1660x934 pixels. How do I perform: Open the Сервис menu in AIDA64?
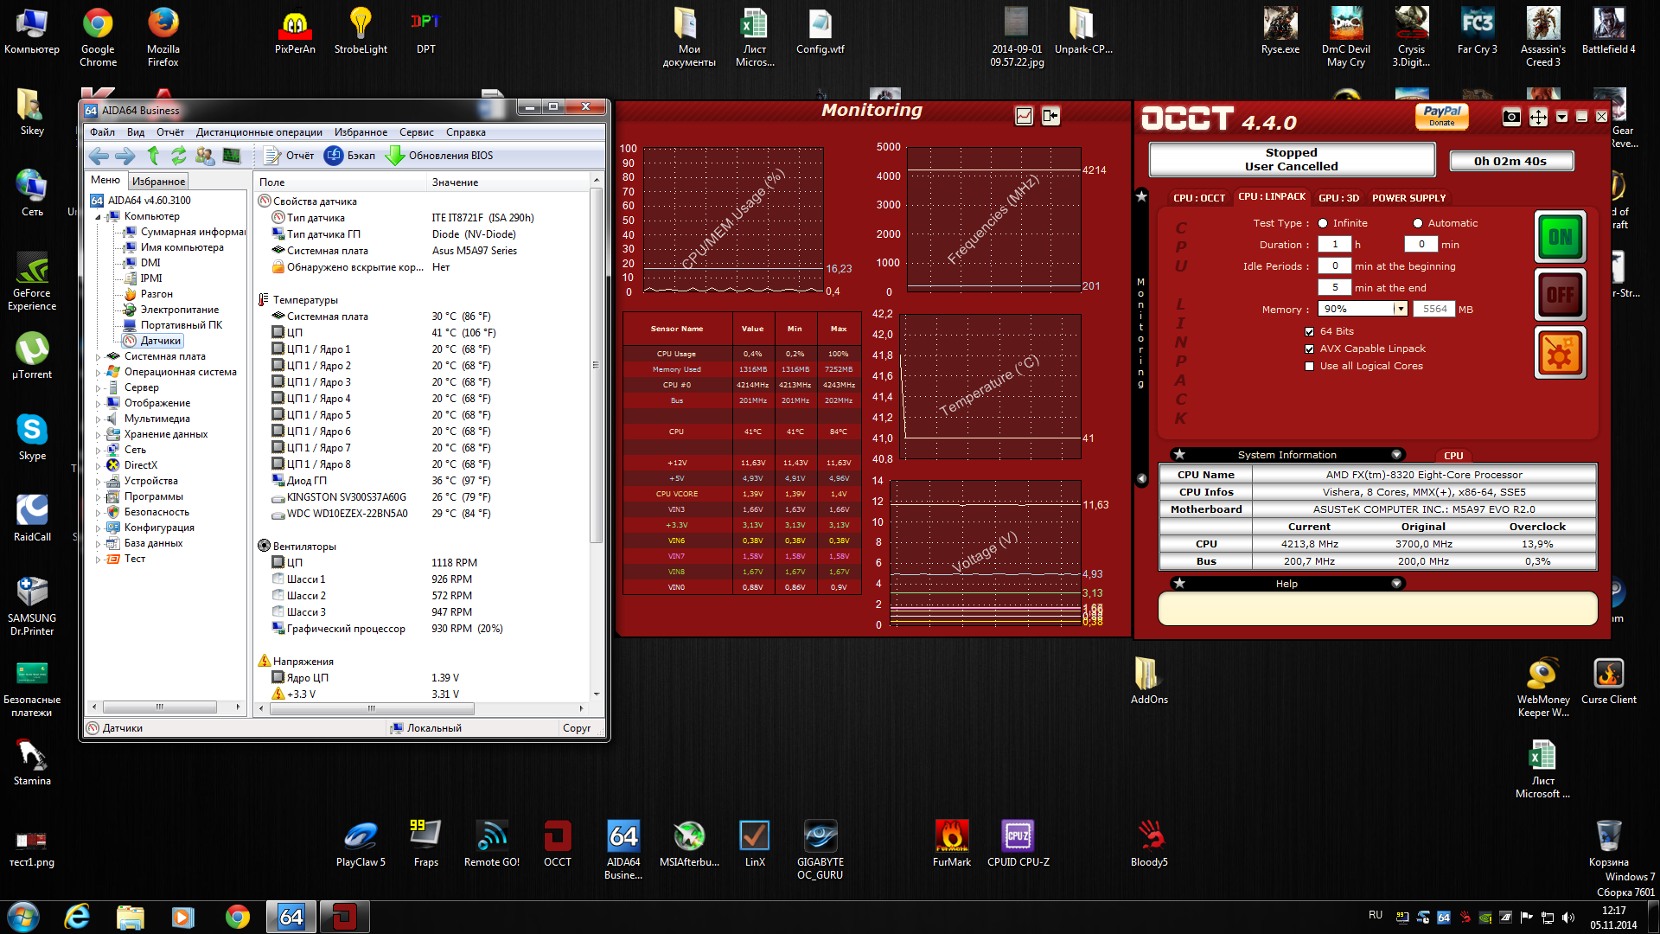click(416, 132)
